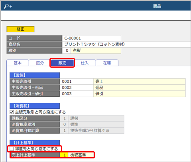Image resolution: width=191 pixels, height=162 pixels.
Task: Click 主販売取引－値引 code field 0003
Action: 77,94
